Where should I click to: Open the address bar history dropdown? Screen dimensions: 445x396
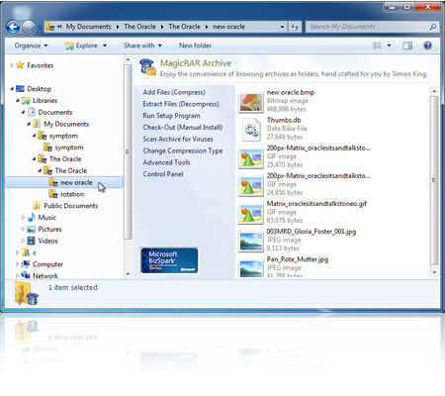[x=282, y=27]
